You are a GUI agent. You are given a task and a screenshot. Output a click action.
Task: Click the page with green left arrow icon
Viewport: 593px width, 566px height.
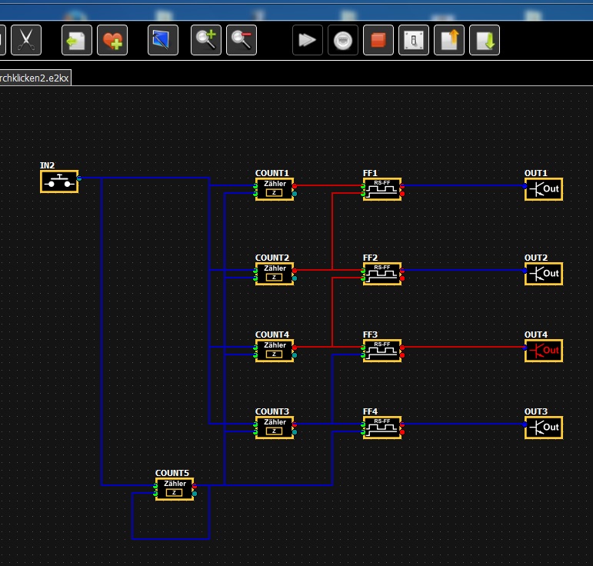tap(77, 40)
